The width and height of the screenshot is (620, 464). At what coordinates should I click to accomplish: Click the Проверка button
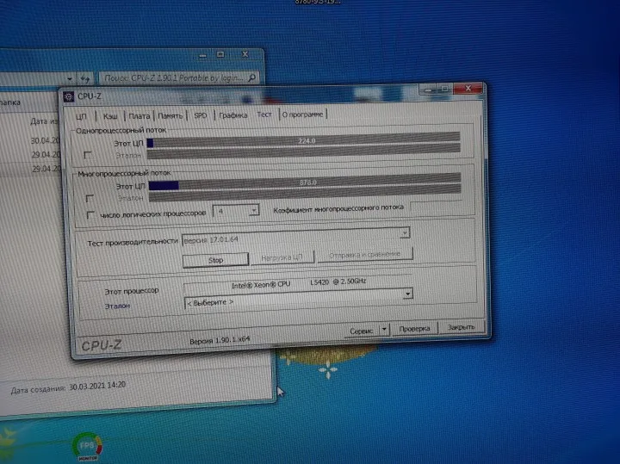point(414,328)
